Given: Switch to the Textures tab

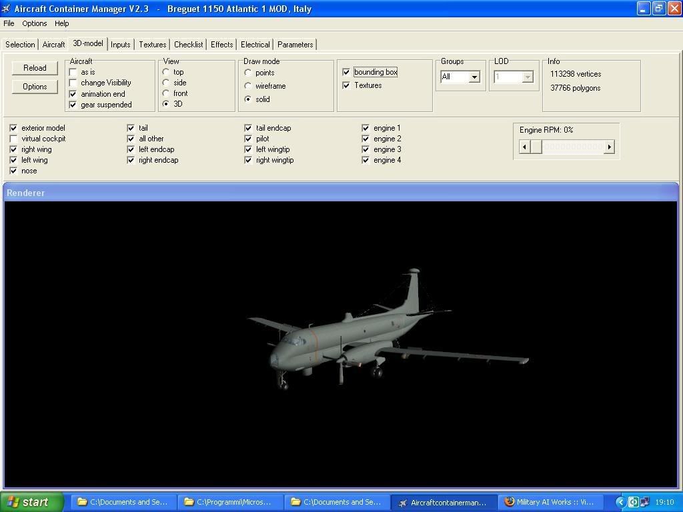Looking at the screenshot, I should point(152,45).
